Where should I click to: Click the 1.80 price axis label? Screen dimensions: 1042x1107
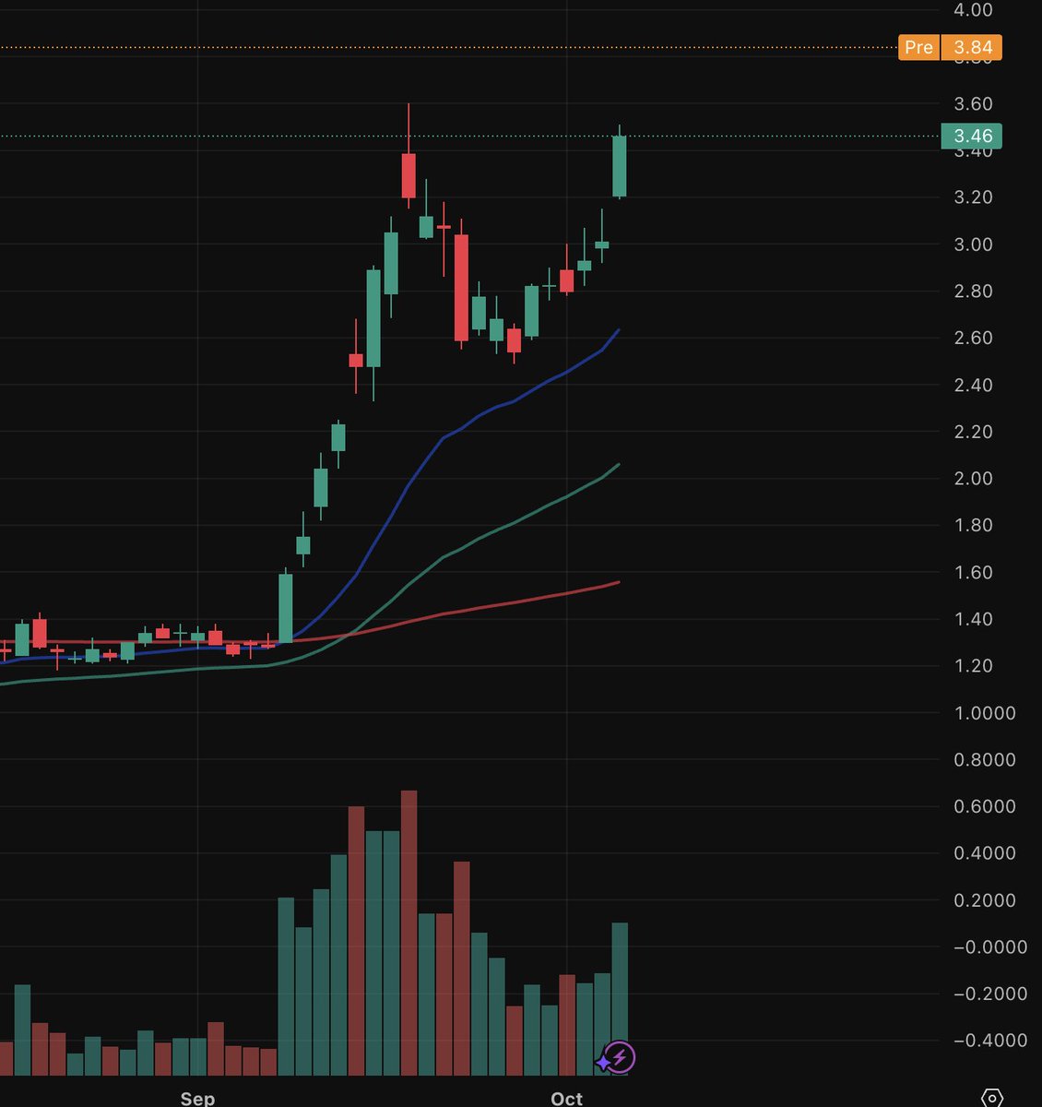[973, 525]
